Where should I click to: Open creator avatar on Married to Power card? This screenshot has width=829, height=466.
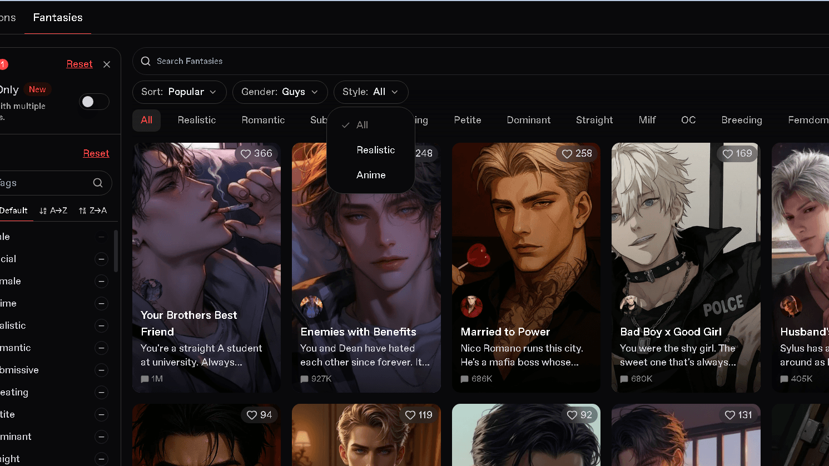click(x=471, y=307)
